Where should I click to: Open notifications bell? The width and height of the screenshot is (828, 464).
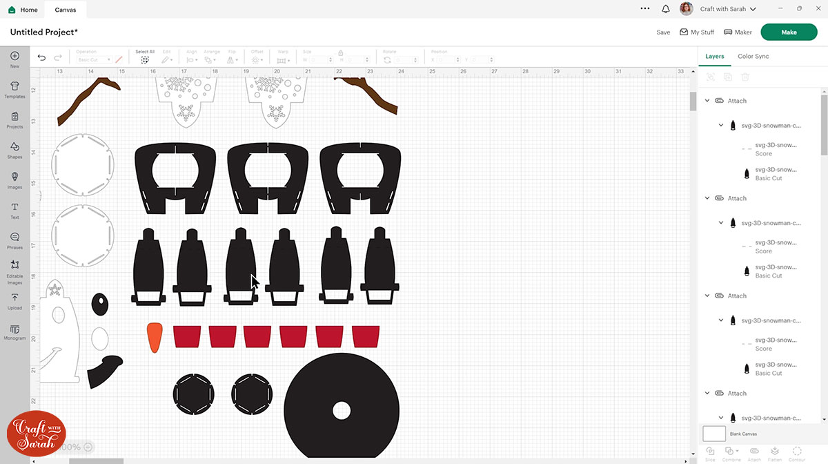[x=666, y=9]
